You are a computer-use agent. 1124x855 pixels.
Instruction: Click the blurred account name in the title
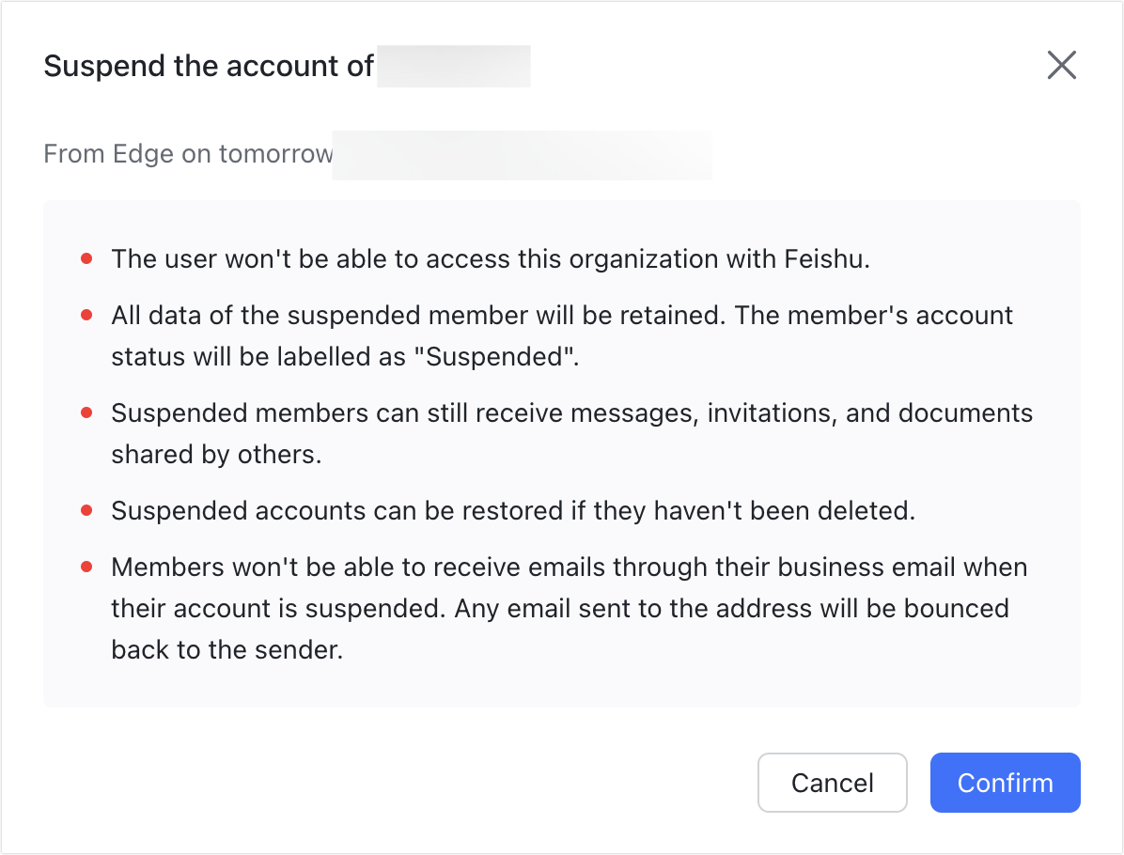point(454,66)
